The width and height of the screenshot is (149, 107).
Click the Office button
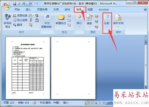(6, 5)
